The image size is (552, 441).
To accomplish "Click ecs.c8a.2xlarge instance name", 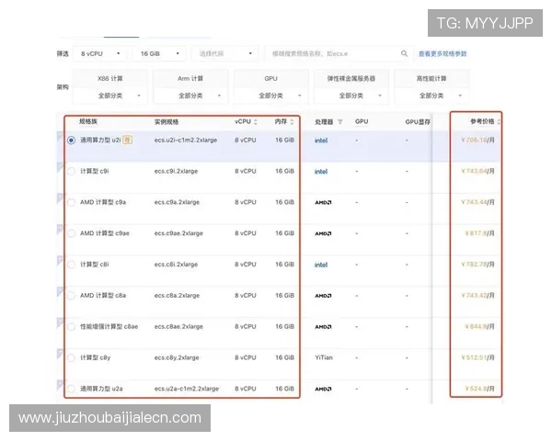I will coord(177,296).
